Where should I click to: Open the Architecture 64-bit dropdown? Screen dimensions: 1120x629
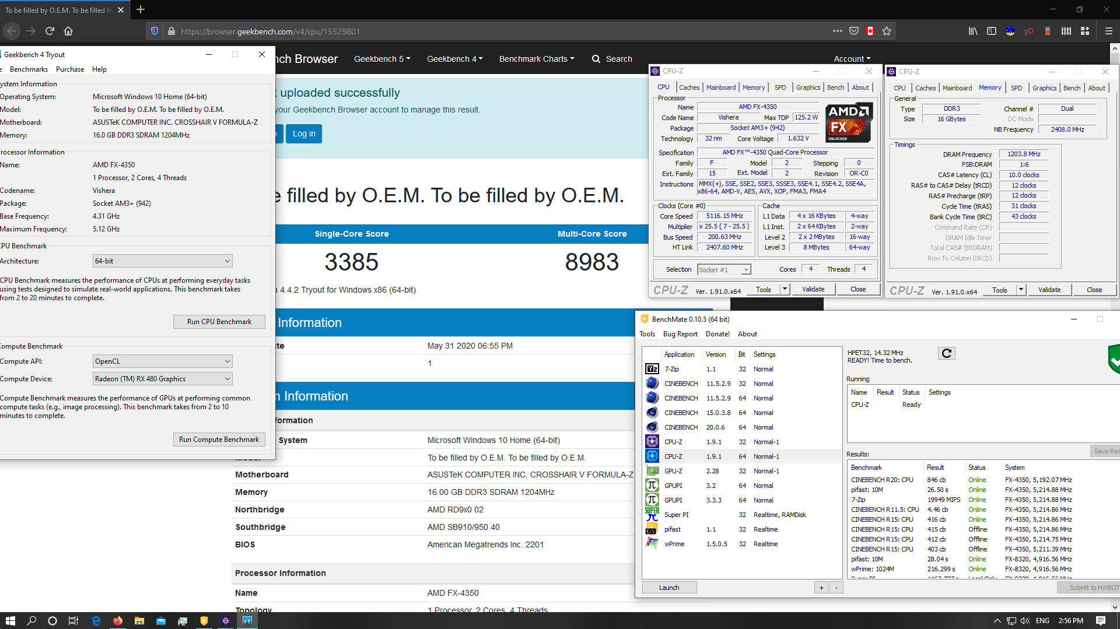point(163,261)
